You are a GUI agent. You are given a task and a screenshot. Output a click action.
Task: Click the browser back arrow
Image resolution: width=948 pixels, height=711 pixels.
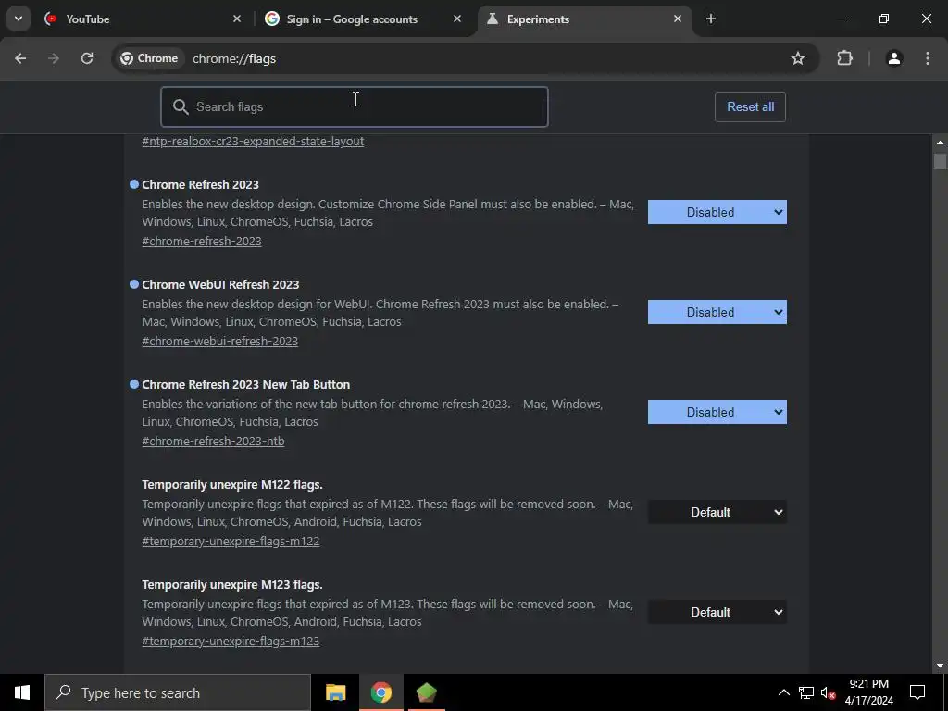tap(20, 58)
